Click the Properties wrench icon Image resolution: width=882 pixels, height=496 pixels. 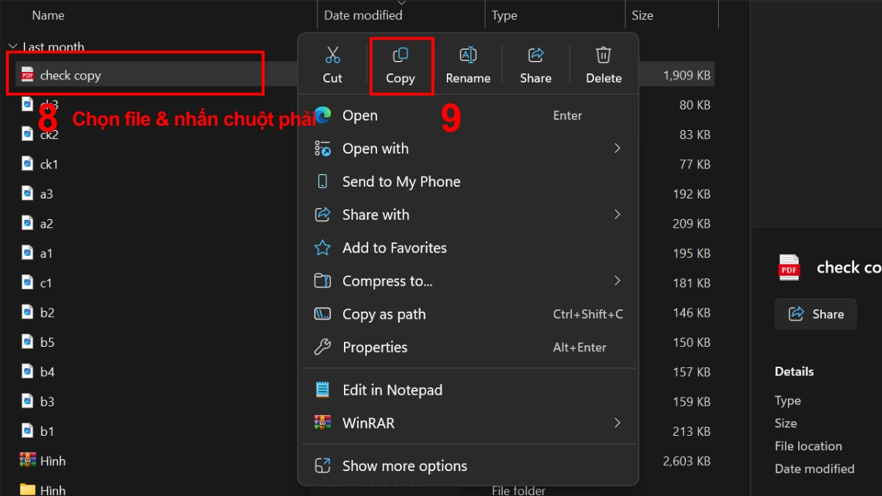tap(323, 348)
